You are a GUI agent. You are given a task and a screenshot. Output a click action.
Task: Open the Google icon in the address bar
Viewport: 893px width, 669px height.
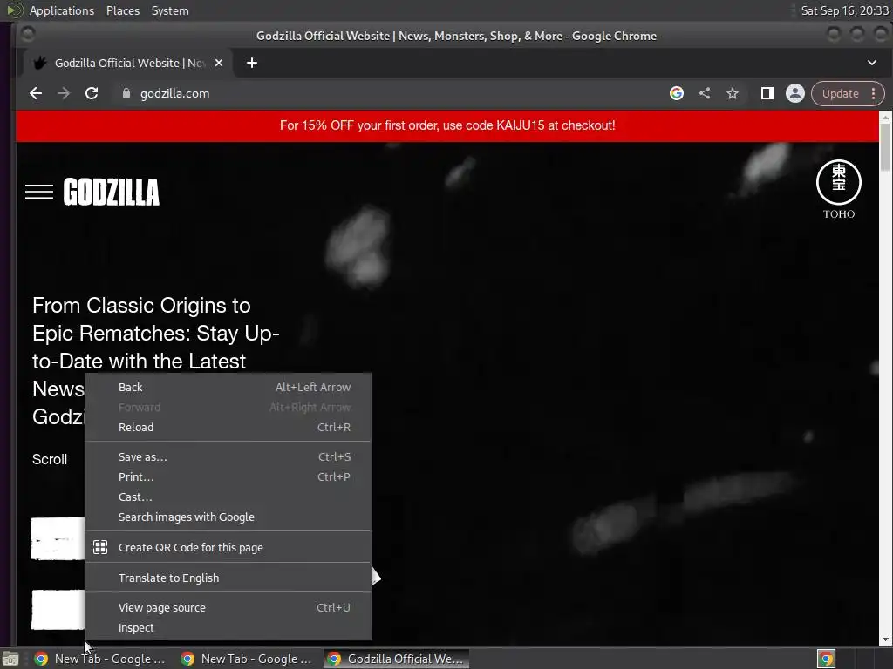[x=676, y=93]
